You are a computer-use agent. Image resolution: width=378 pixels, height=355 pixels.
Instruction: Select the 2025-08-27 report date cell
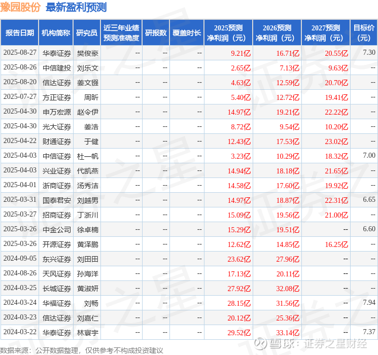point(20,53)
